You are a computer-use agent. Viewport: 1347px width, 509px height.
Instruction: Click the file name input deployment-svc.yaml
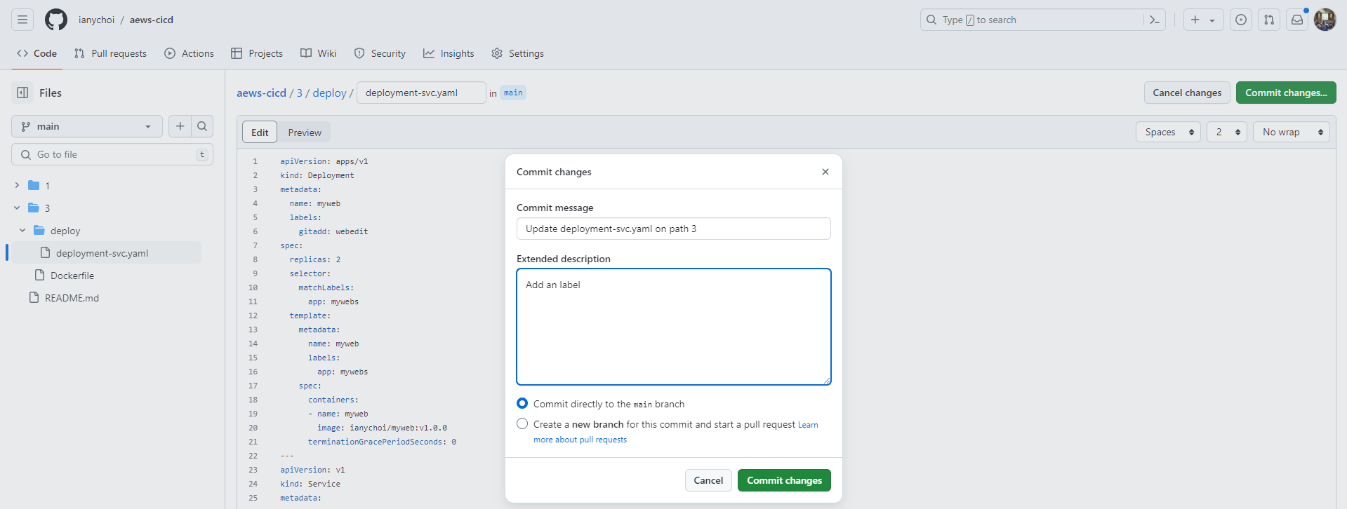point(421,93)
